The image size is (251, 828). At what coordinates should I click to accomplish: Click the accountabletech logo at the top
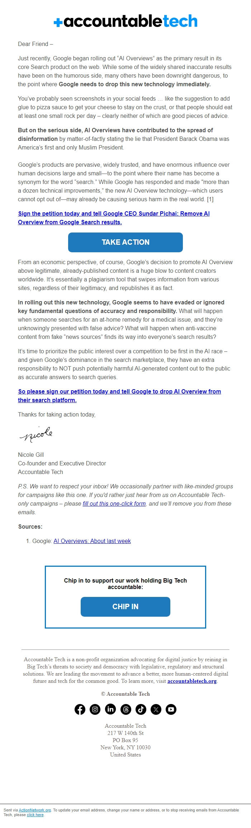[125, 21]
